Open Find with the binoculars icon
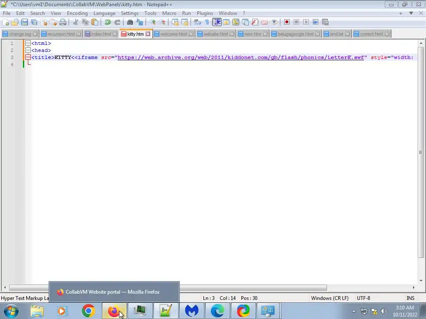 [130, 22]
